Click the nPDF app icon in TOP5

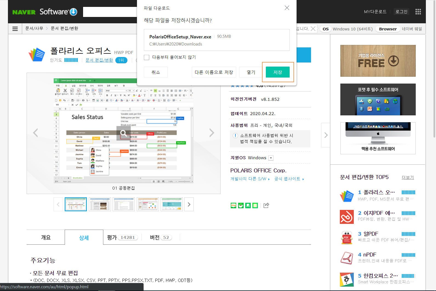pyautogui.click(x=347, y=258)
